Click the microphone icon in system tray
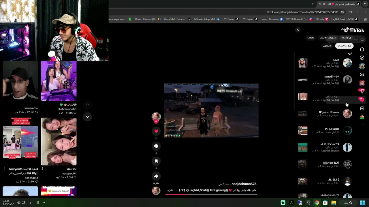369x207 pixels. (38, 203)
